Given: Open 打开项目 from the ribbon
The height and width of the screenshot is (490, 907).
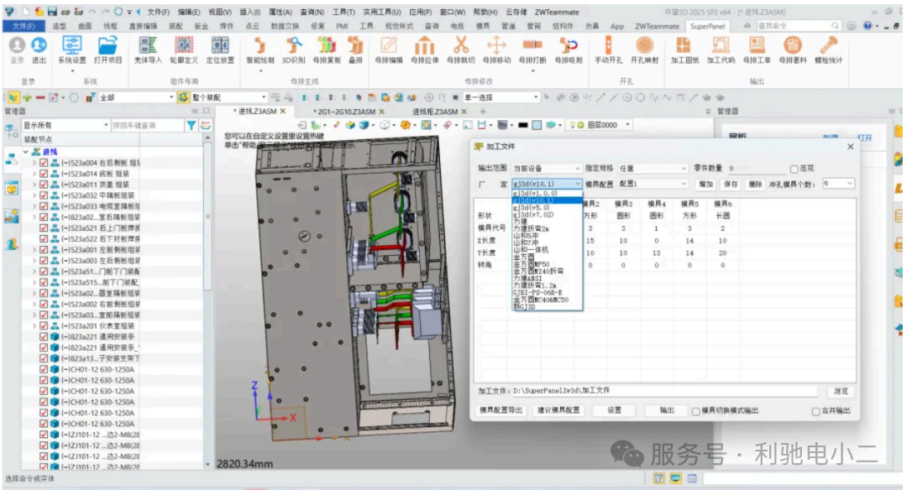Looking at the screenshot, I should tap(107, 50).
